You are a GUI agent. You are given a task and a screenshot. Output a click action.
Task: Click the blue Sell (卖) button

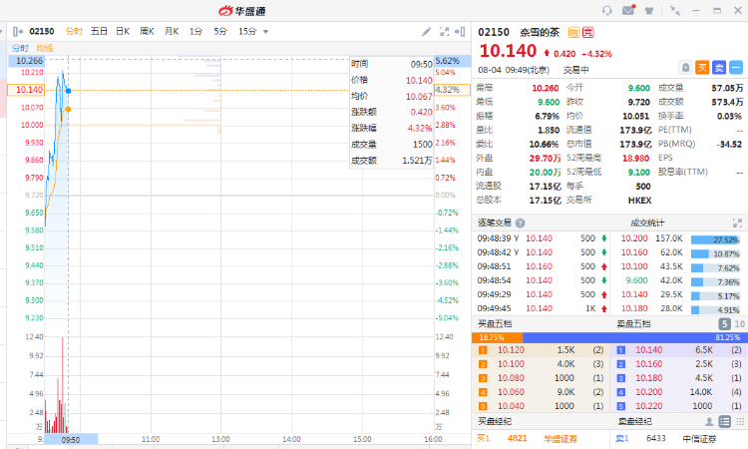719,68
